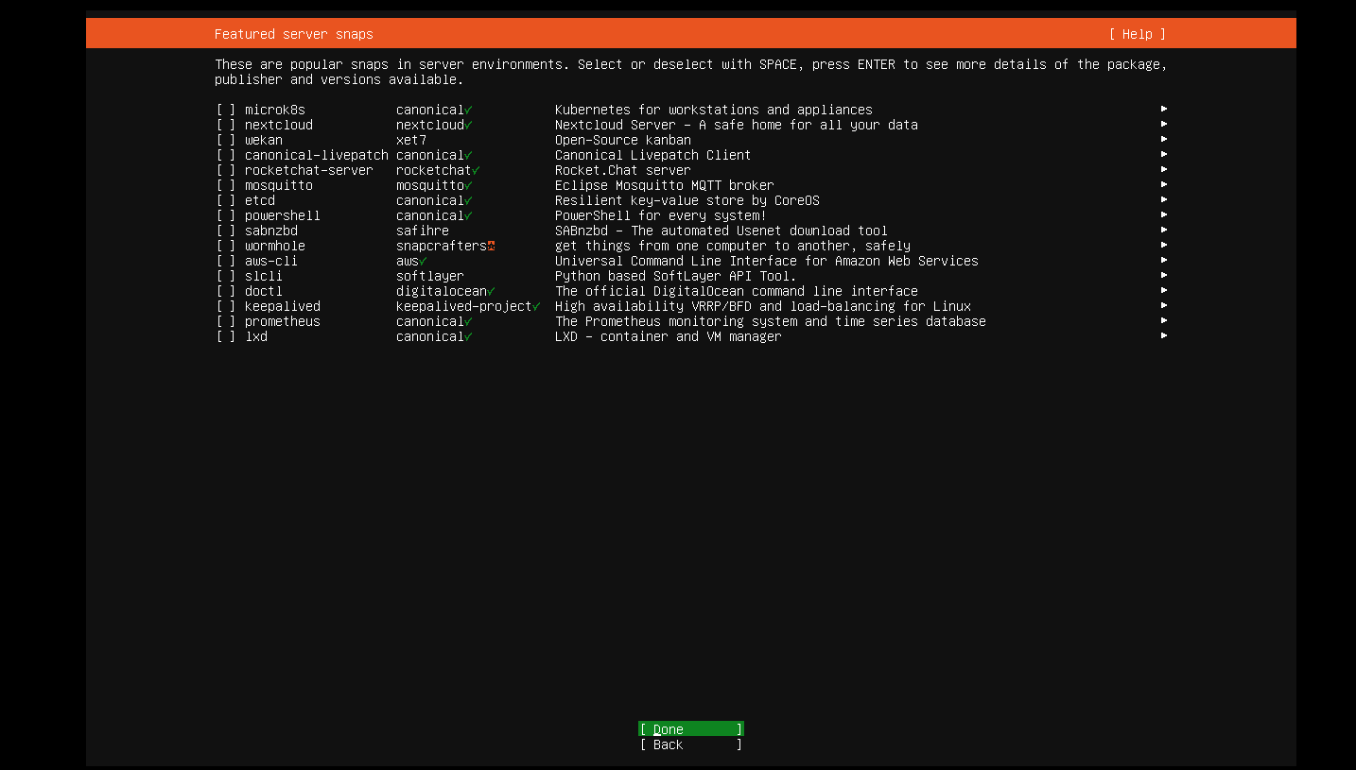This screenshot has width=1356, height=770.
Task: Expand details arrow for microk8s row
Action: coord(1164,109)
